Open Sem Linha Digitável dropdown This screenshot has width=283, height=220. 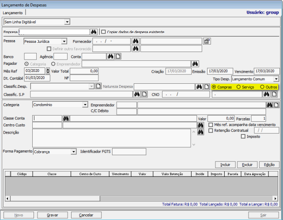[x=67, y=22]
